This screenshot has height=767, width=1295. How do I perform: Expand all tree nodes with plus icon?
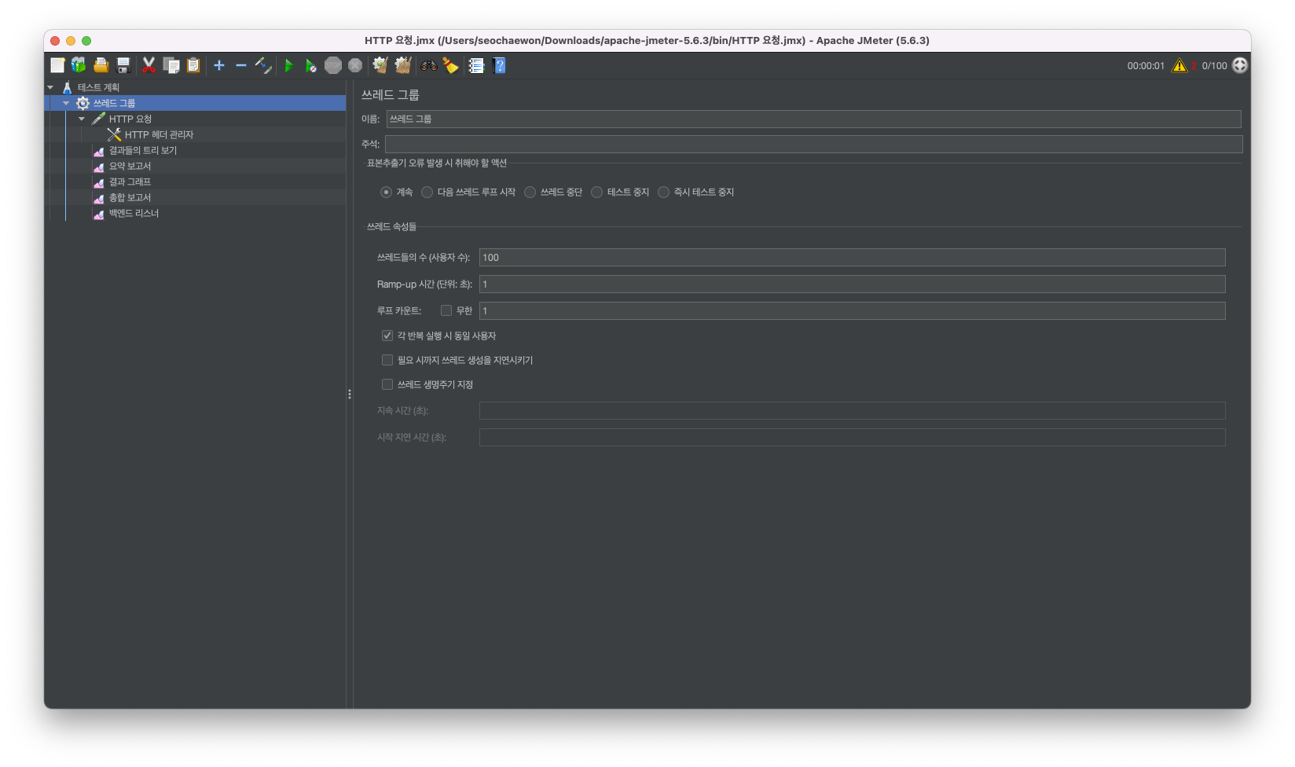click(219, 65)
